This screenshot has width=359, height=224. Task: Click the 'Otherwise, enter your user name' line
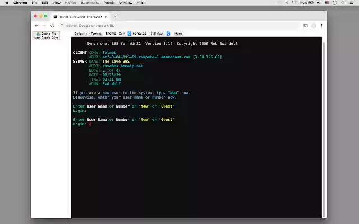(x=125, y=97)
